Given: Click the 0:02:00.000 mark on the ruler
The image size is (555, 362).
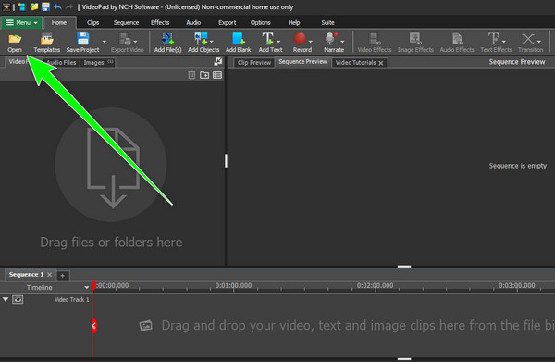Looking at the screenshot, I should click(x=375, y=285).
